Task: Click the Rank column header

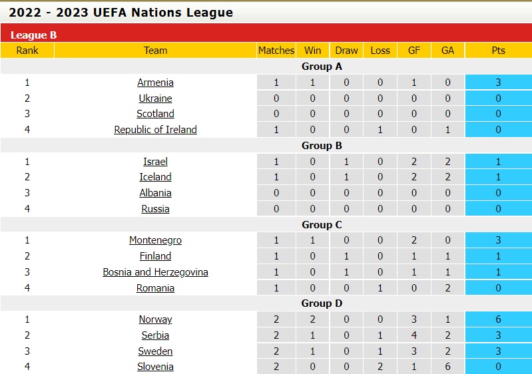Action: coord(27,51)
